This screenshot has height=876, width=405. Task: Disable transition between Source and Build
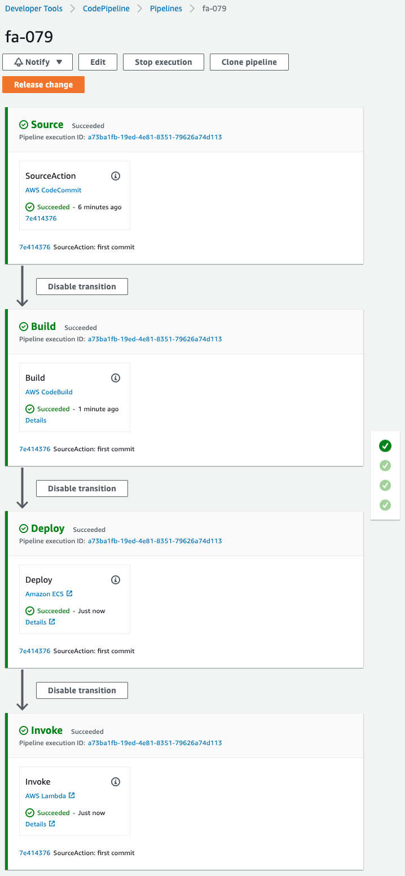pos(82,287)
